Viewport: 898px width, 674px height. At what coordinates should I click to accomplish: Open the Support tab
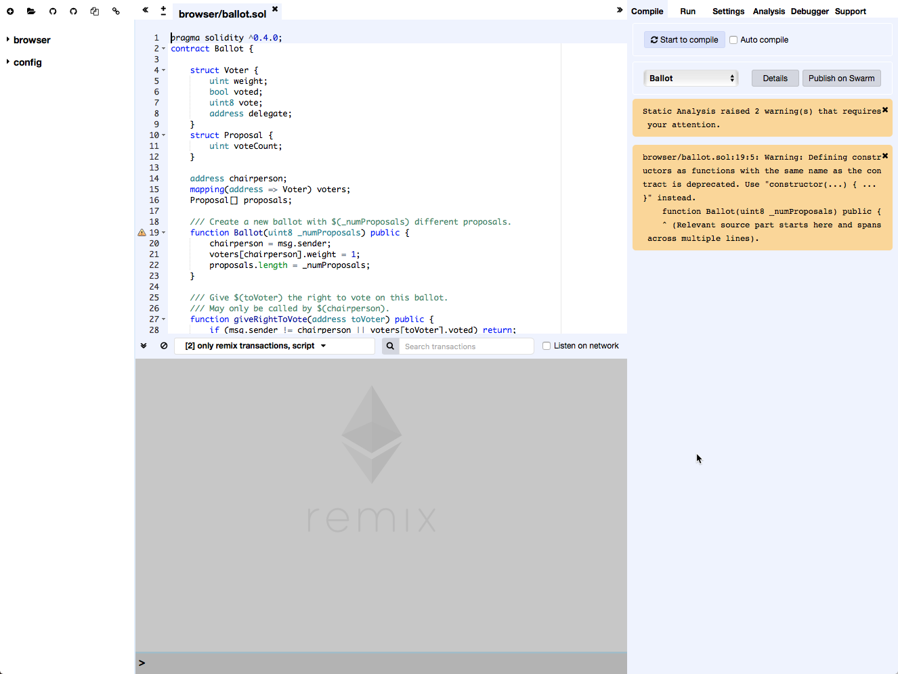(x=850, y=12)
